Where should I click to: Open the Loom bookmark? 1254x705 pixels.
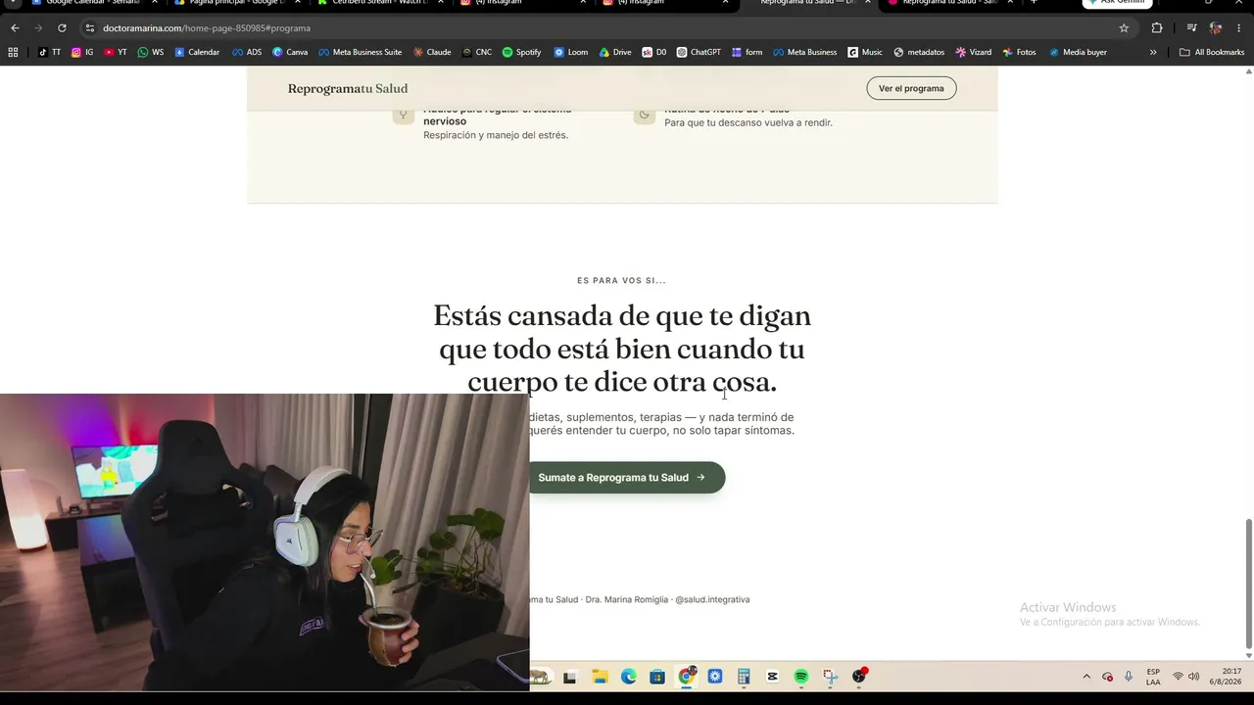click(x=571, y=52)
